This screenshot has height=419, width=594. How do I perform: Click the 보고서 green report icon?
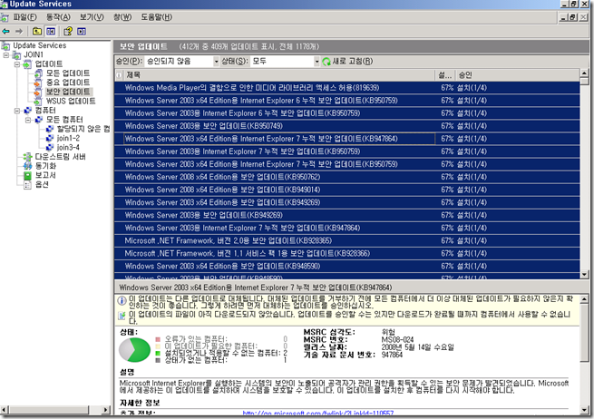coord(27,175)
